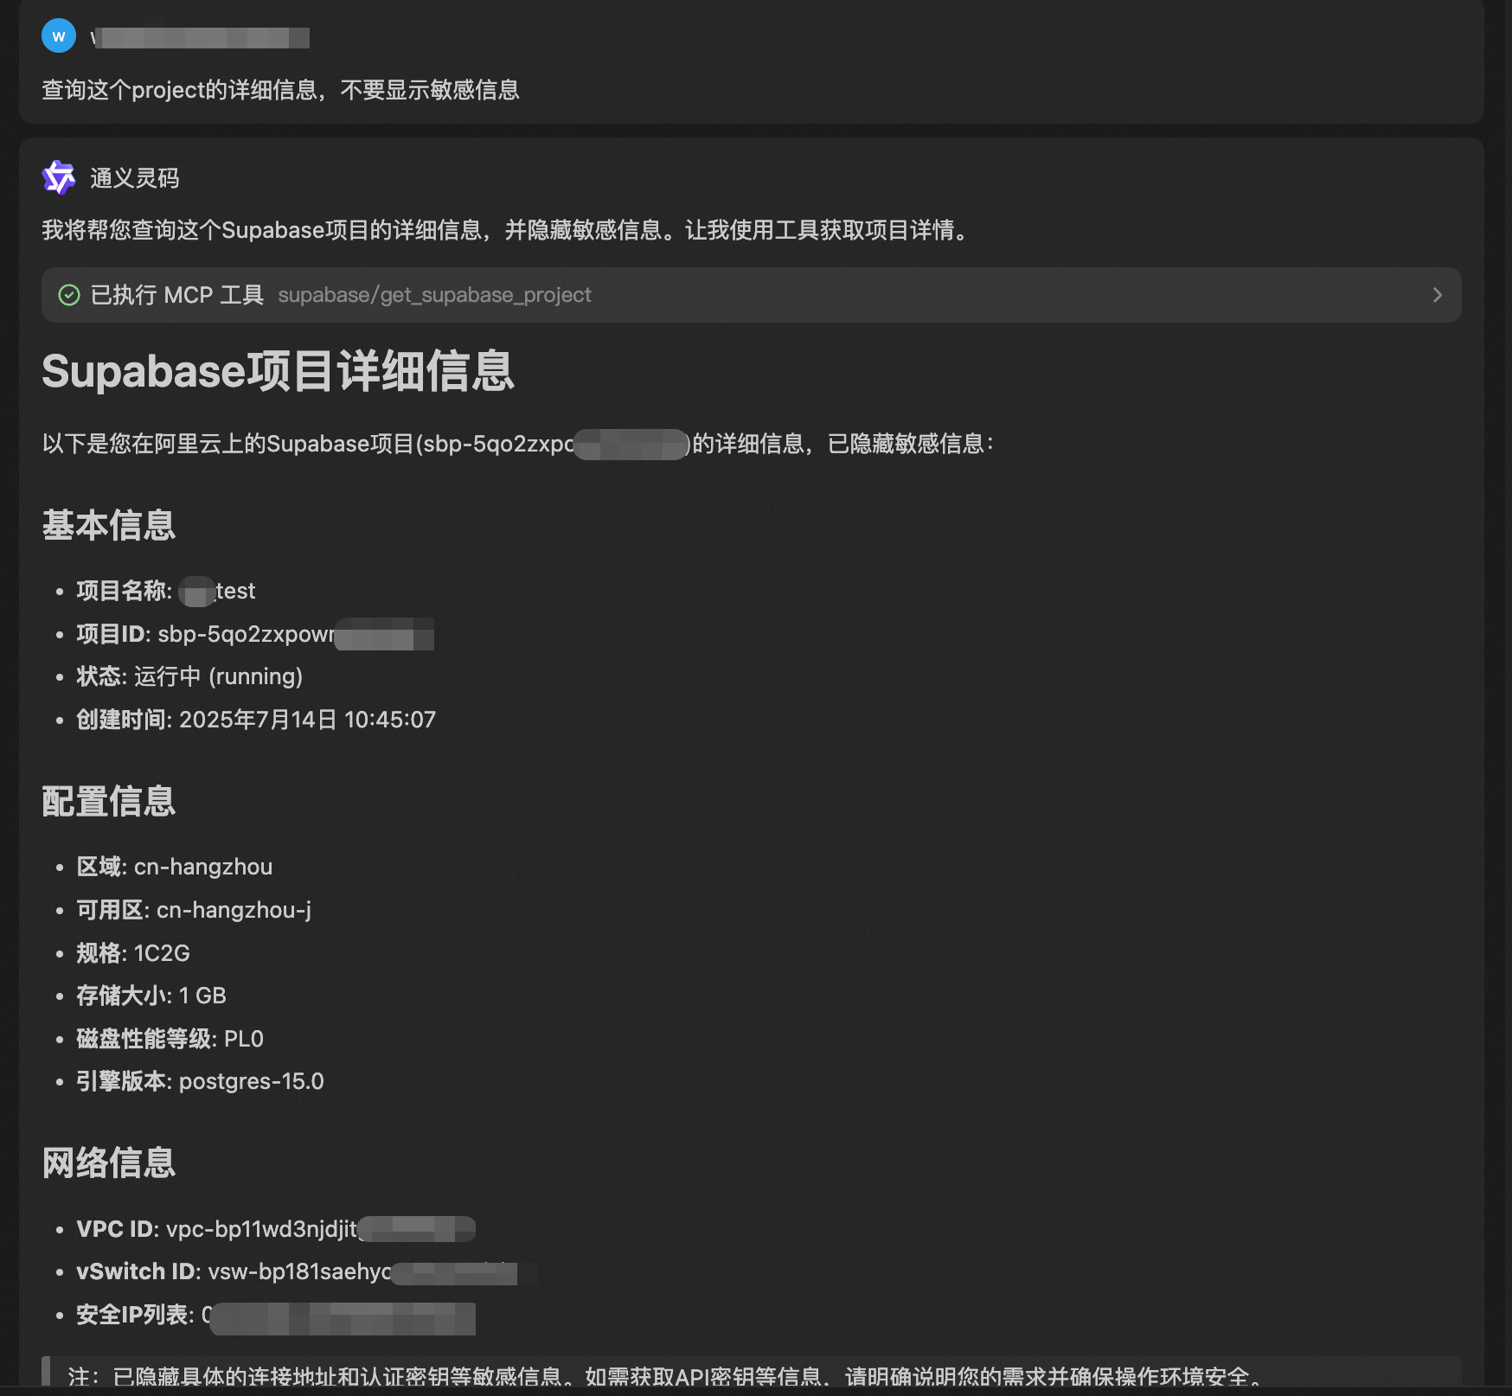
Task: Click the note about hidden sensitive info
Action: [666, 1375]
